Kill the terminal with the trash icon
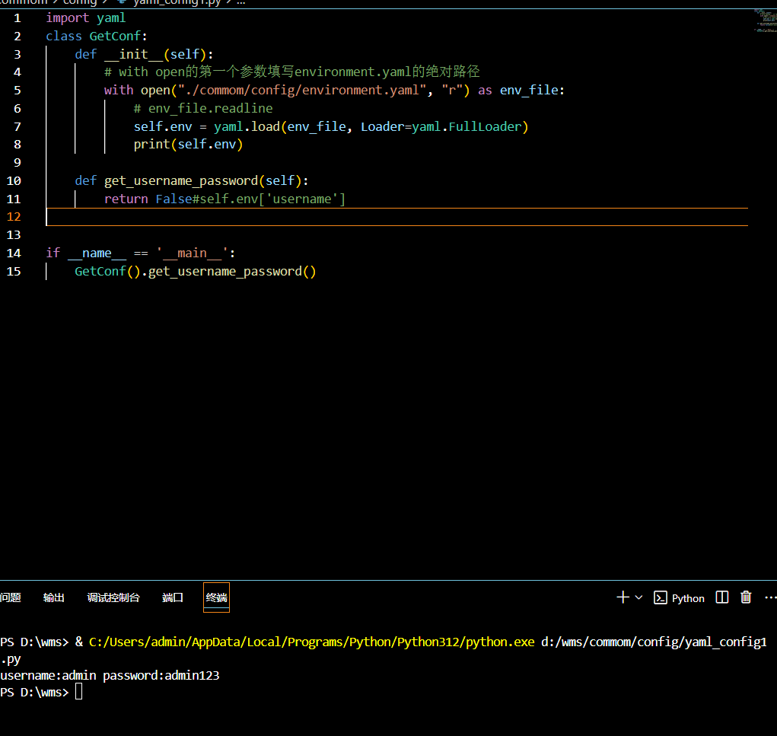The image size is (777, 736). click(746, 597)
